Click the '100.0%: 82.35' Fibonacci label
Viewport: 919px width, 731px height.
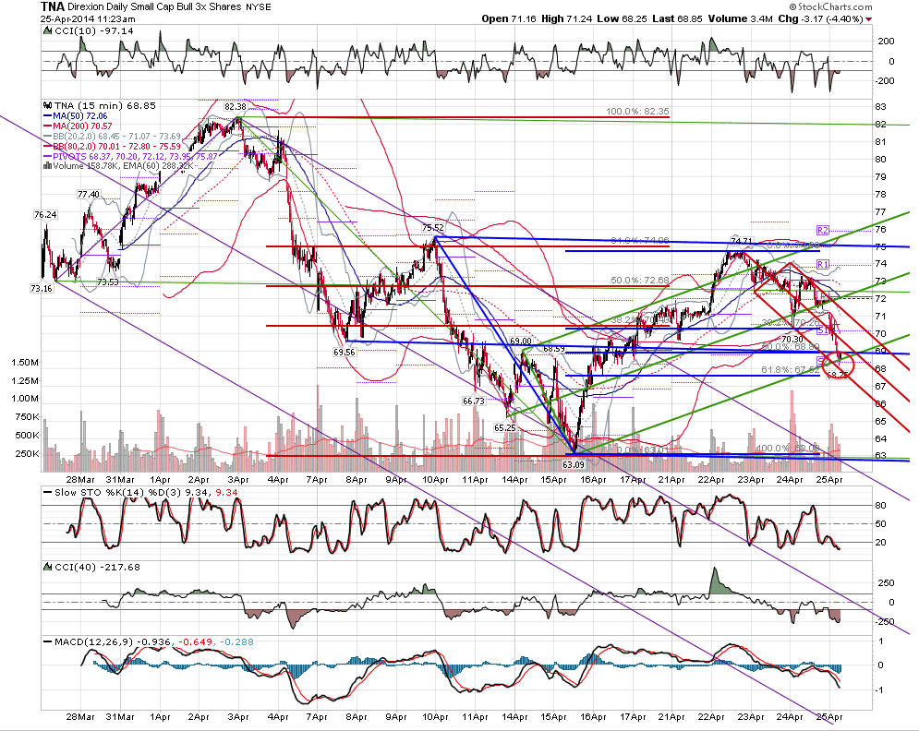pos(637,112)
